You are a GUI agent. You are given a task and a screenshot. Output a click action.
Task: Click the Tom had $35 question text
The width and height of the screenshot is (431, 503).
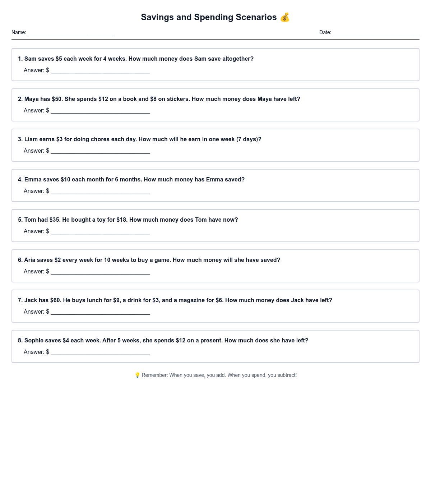[128, 220]
